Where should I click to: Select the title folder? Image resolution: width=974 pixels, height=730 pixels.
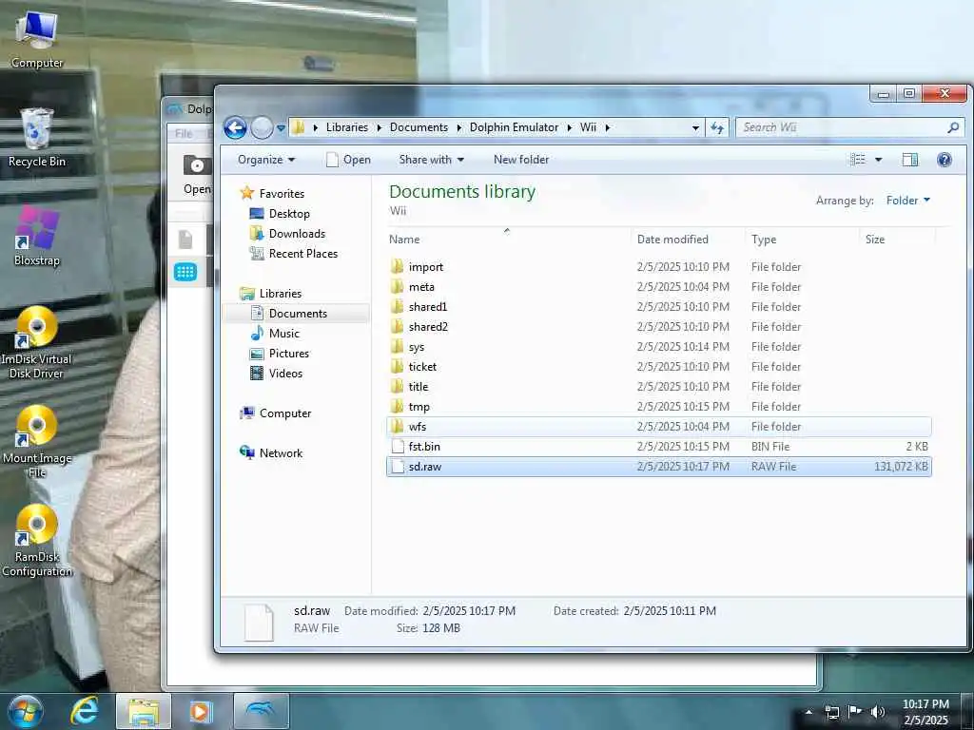click(x=658, y=386)
